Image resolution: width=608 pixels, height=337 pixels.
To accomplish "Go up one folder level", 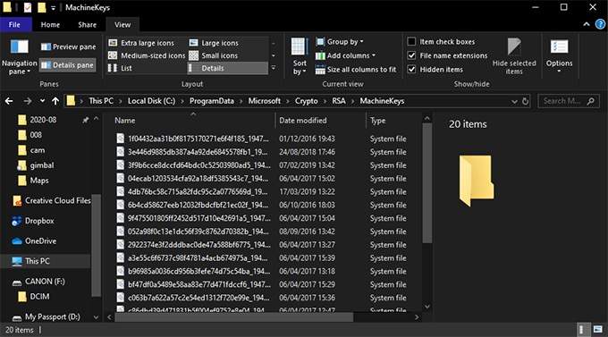I will point(55,101).
